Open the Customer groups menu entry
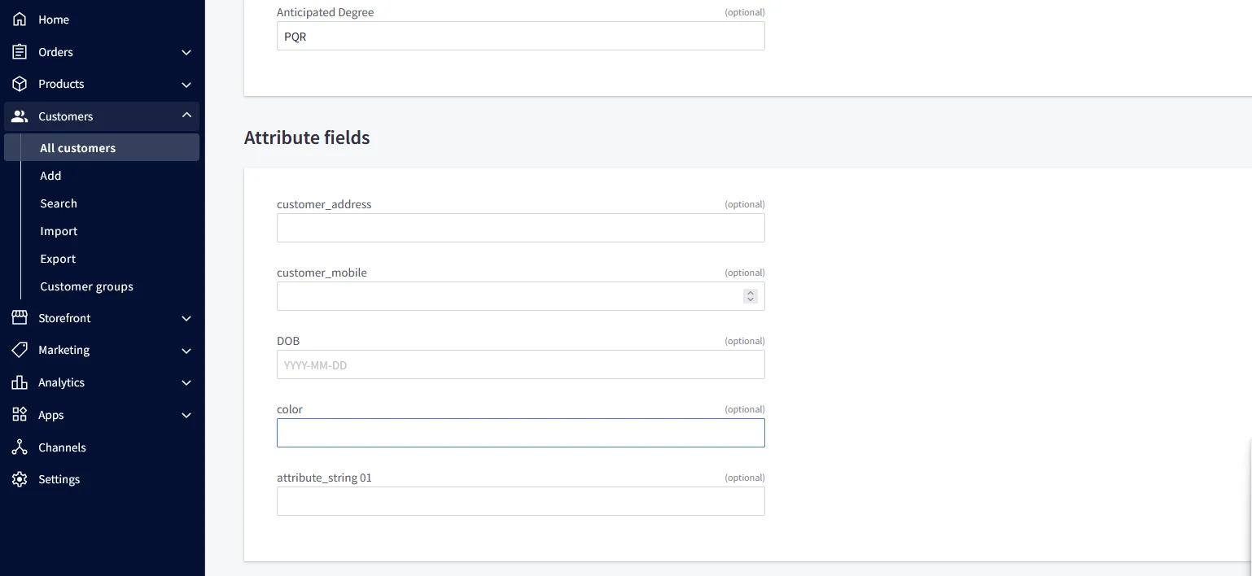 (86, 286)
